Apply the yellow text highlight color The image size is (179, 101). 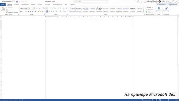click(39, 12)
